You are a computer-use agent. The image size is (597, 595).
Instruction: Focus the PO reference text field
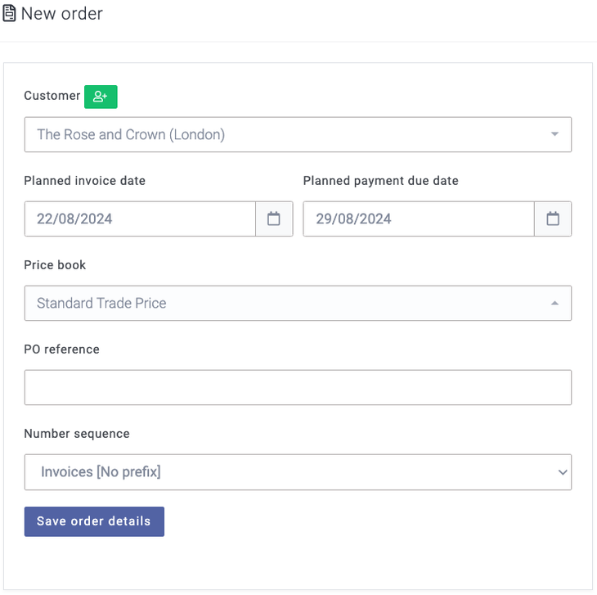298,387
